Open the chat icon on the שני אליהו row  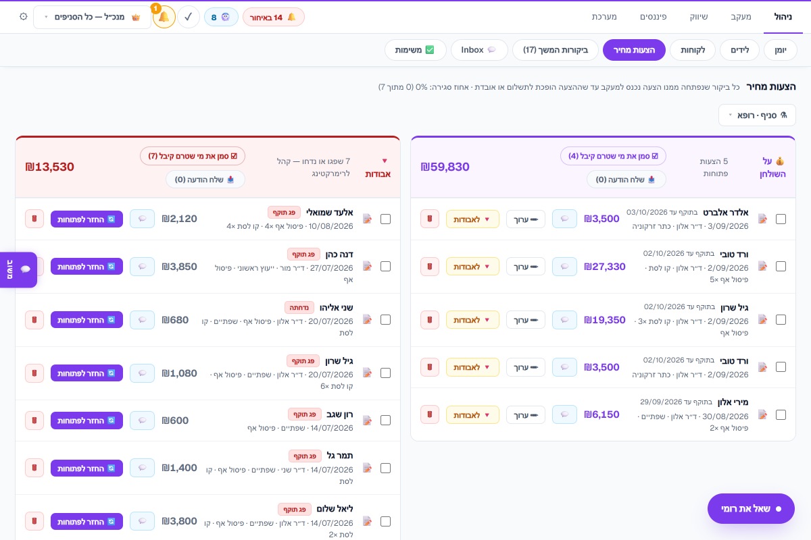(142, 320)
